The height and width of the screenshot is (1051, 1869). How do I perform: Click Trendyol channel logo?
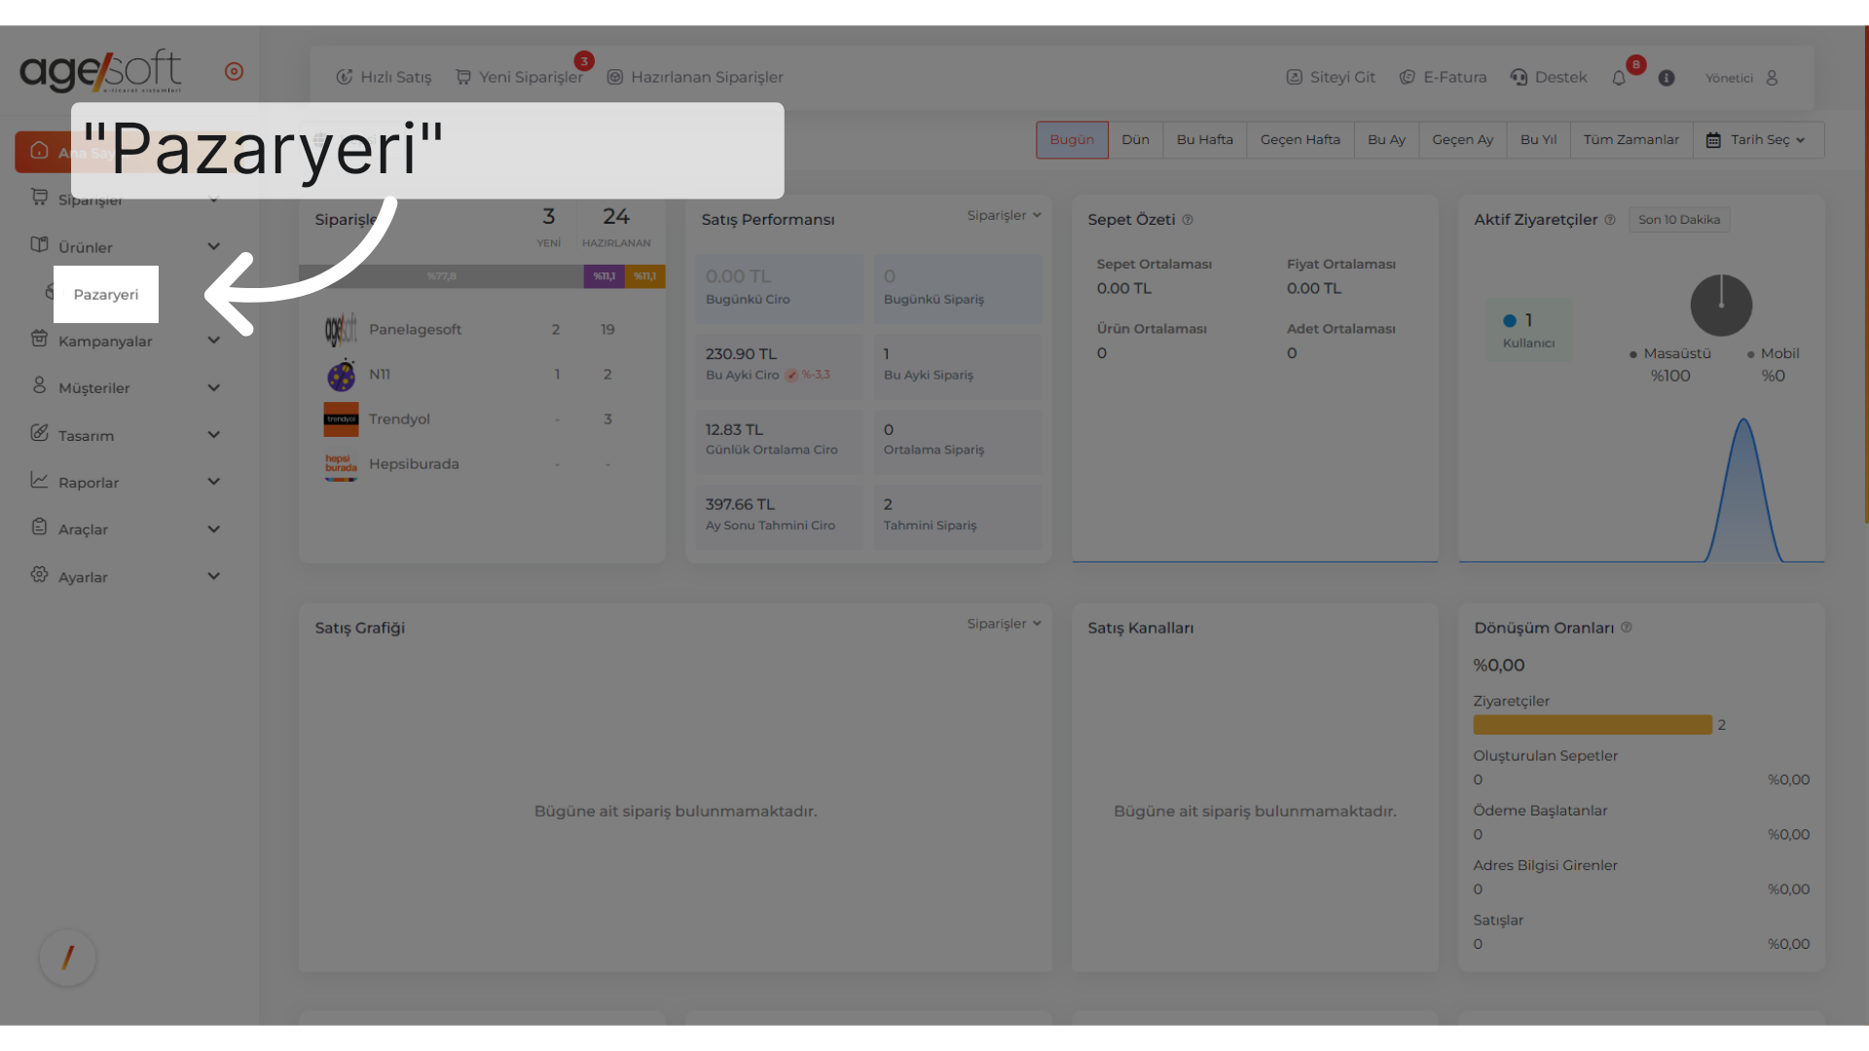pyautogui.click(x=341, y=419)
